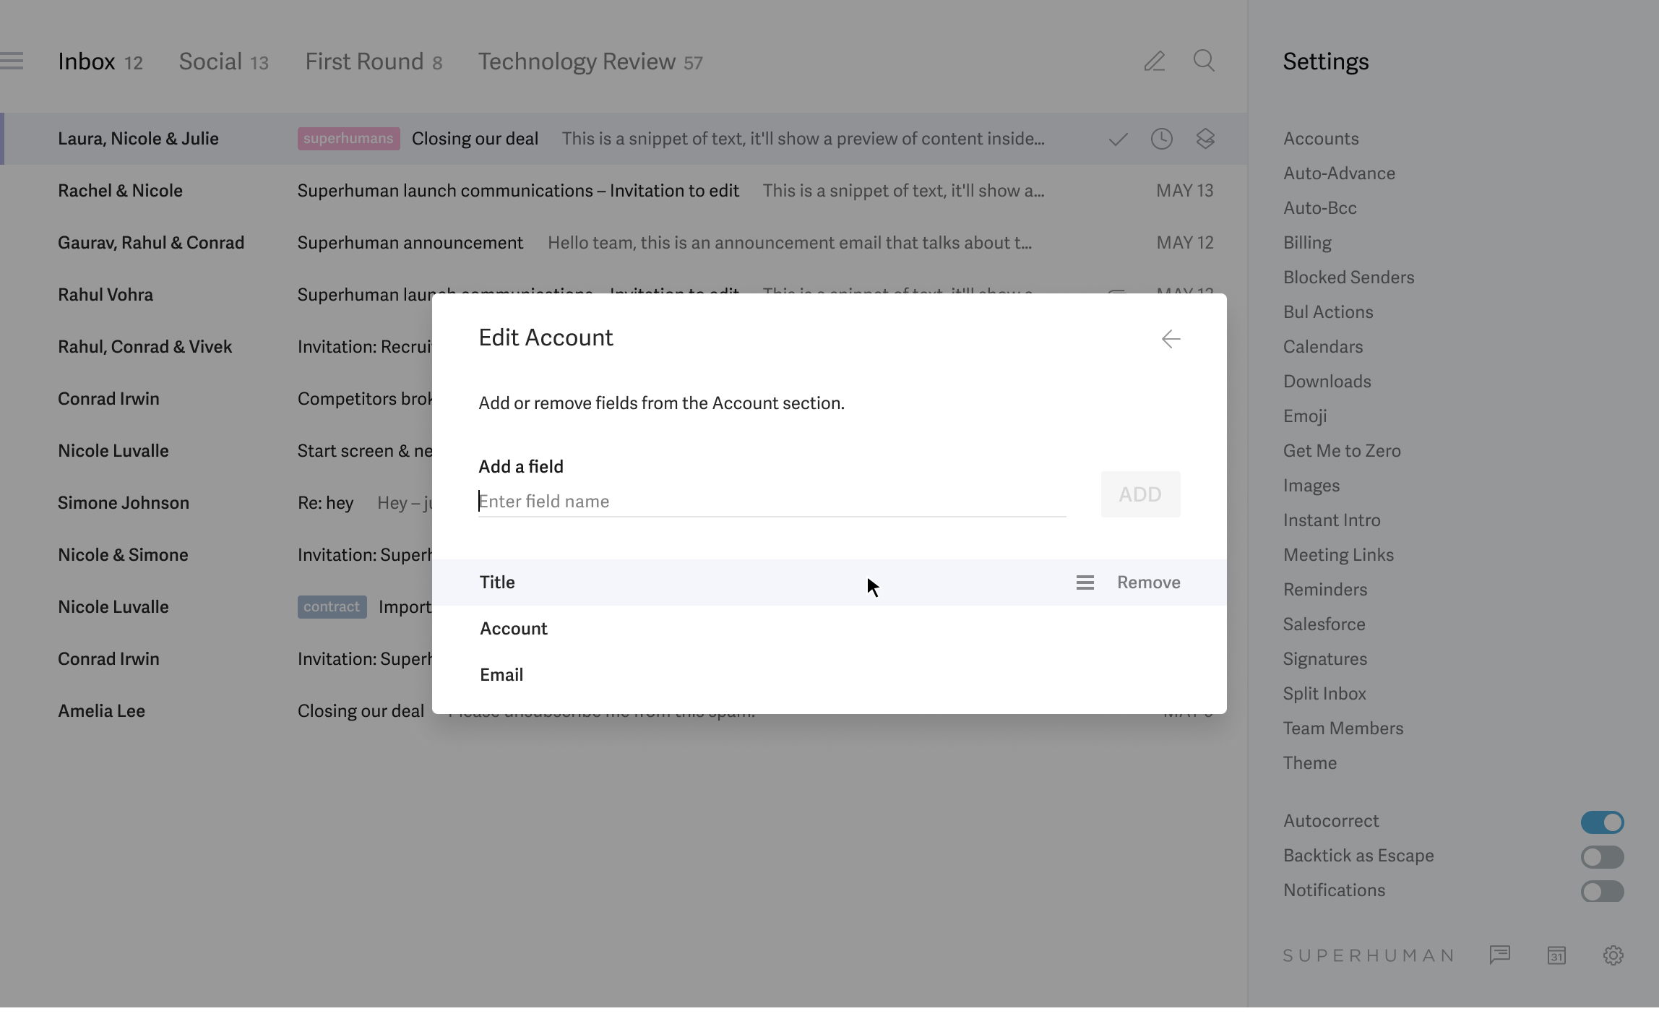Open the email from Rahul Vohra

(216, 295)
